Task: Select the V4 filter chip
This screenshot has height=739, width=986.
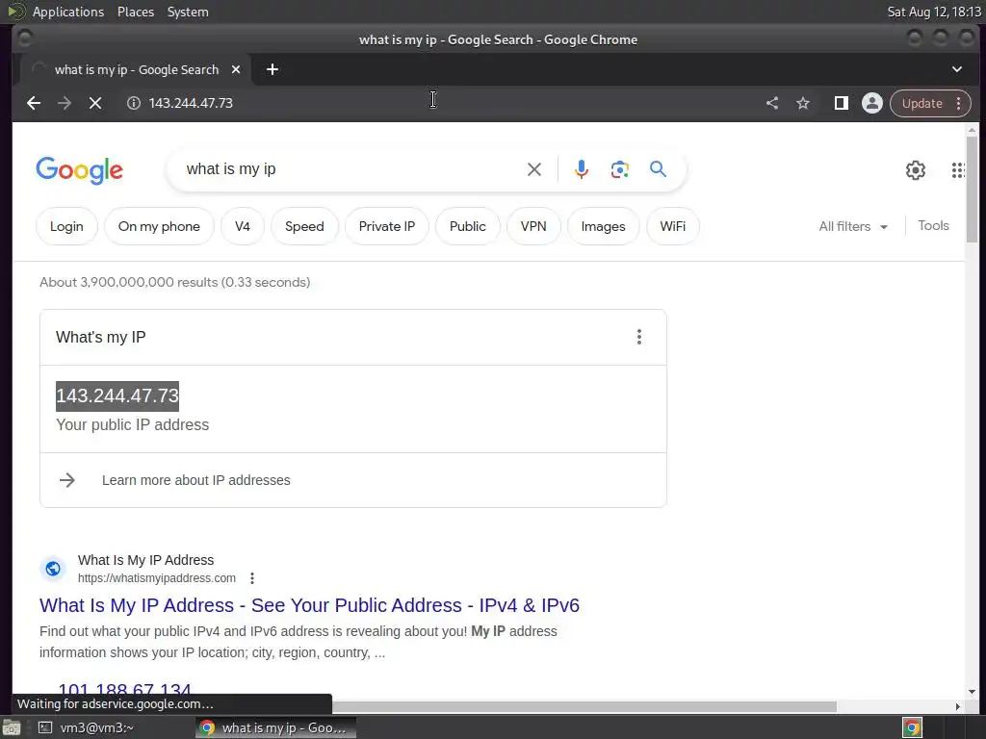Action: point(242,226)
